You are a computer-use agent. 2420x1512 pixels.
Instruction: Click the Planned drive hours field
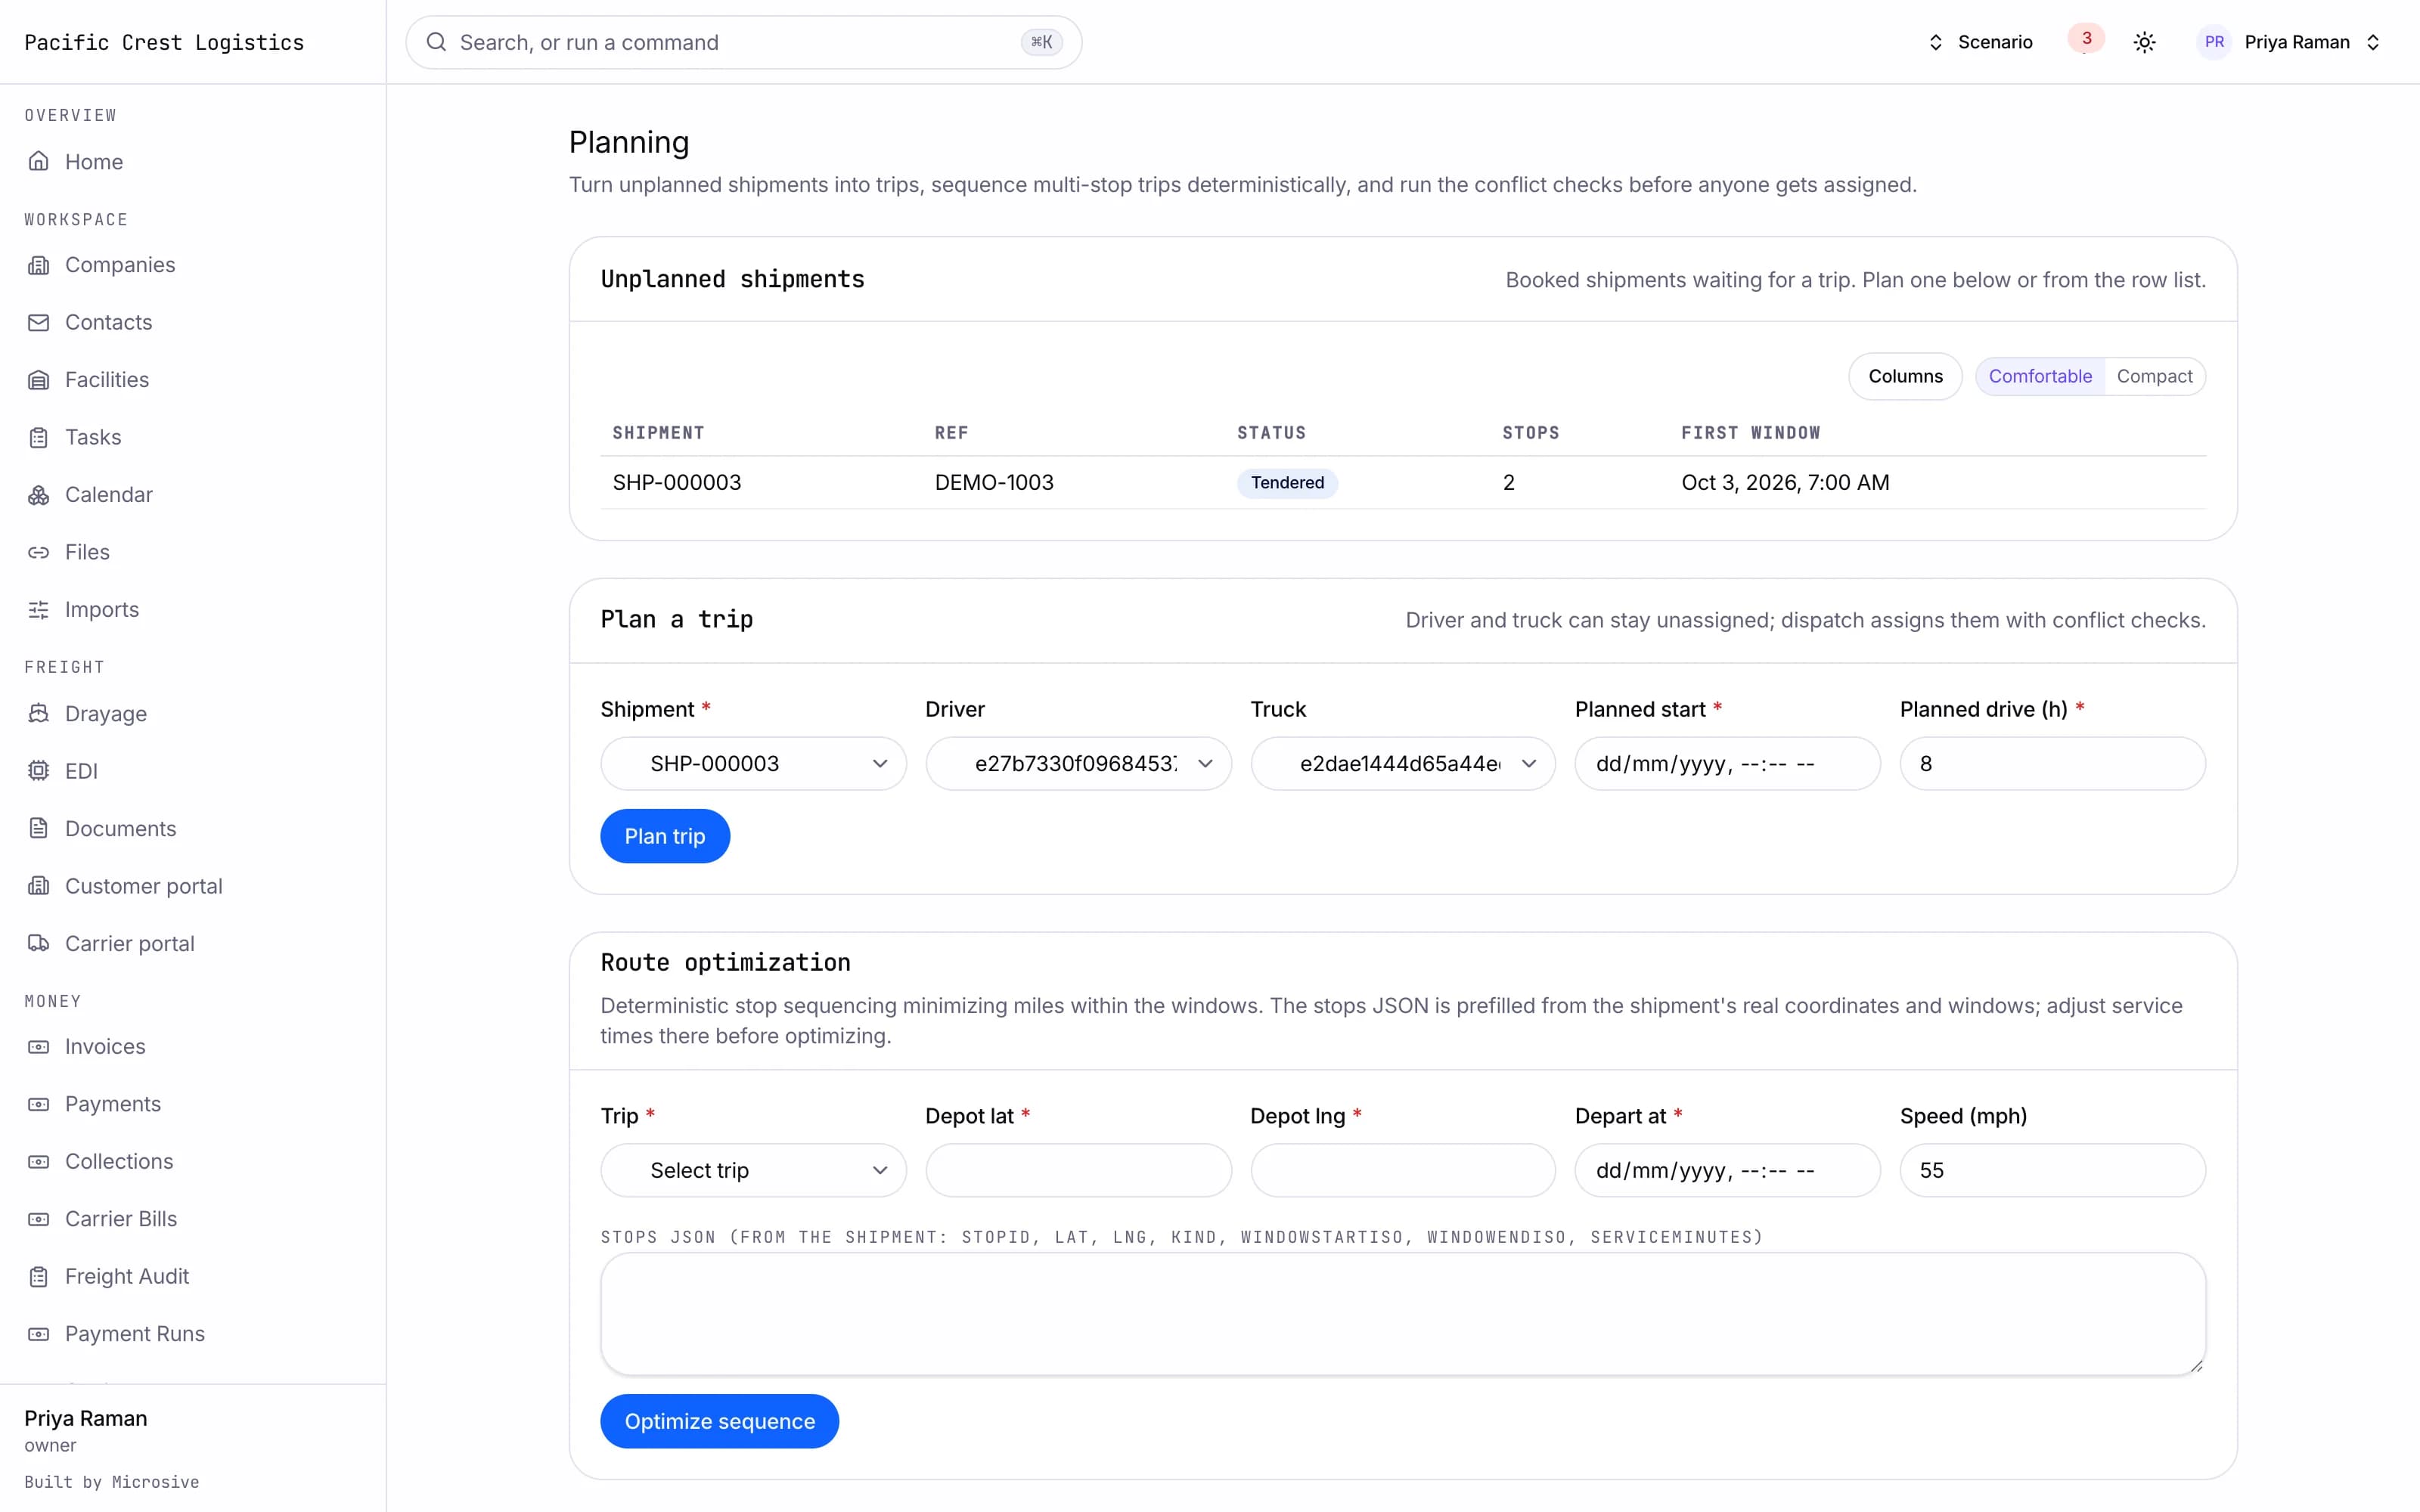click(2052, 764)
